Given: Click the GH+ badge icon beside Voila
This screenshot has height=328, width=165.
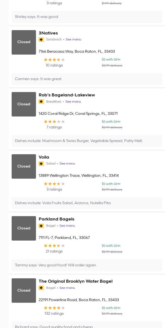Looking at the screenshot, I should pyautogui.click(x=41, y=164).
